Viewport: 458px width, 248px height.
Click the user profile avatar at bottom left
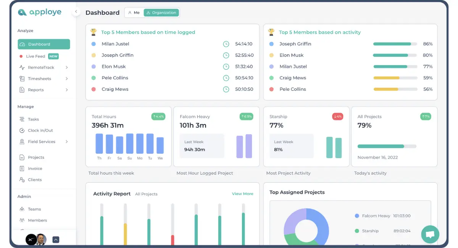[x=41, y=240]
